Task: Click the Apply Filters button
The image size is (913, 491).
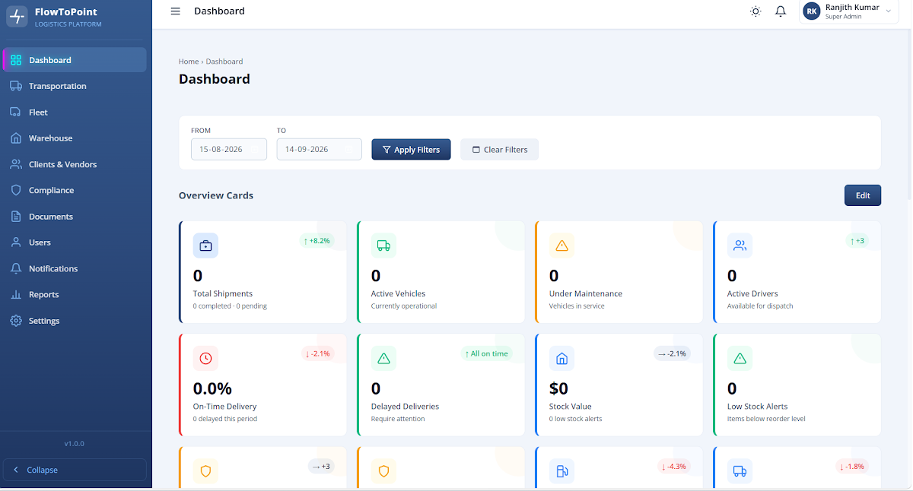Action: [411, 150]
